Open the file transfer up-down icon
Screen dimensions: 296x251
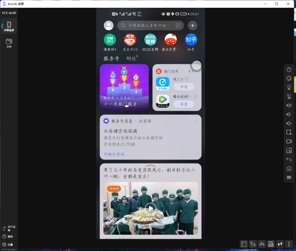pyautogui.click(x=279, y=244)
